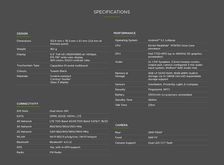Click the Tuxedo Black colour value
This screenshot has width=224, height=165.
click(x=58, y=71)
